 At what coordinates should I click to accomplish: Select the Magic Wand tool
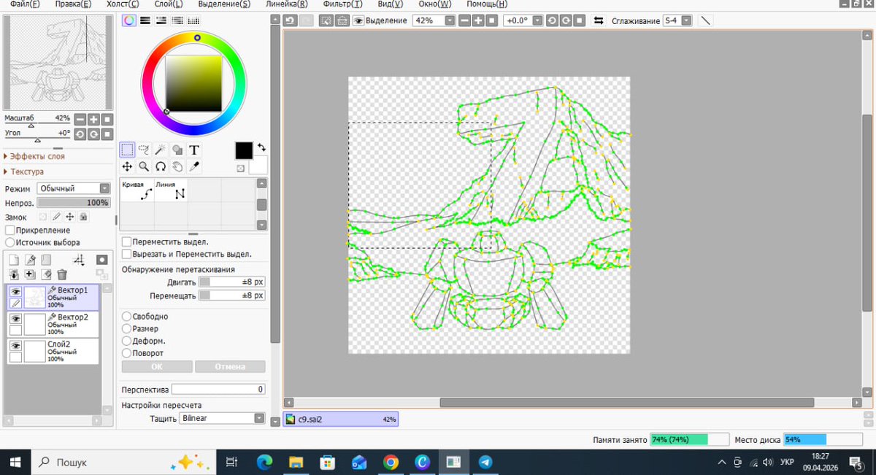click(x=161, y=150)
